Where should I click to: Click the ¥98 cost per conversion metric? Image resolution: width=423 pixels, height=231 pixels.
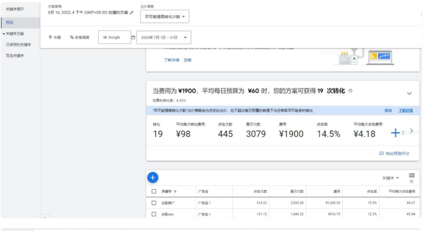pyautogui.click(x=183, y=134)
